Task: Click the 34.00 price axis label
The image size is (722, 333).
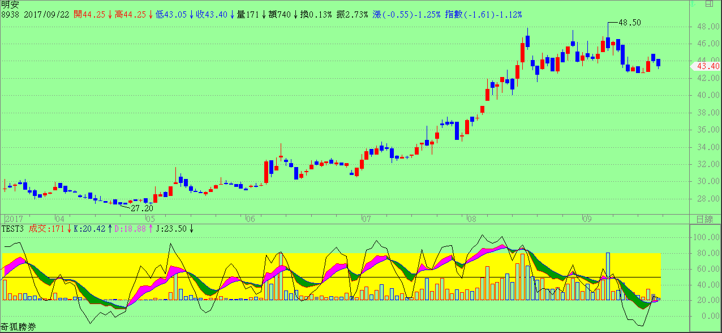Action: (708, 147)
